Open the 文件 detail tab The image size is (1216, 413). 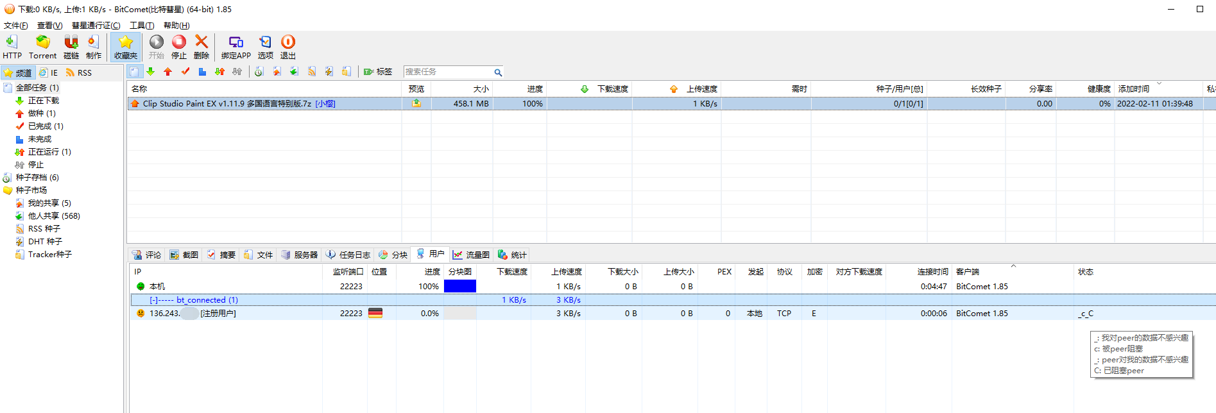(x=259, y=255)
